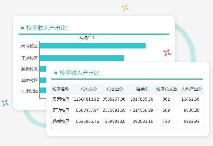Click square bullet beside table panel title
Image resolution: width=213 pixels, height=146 pixels.
tap(56, 73)
